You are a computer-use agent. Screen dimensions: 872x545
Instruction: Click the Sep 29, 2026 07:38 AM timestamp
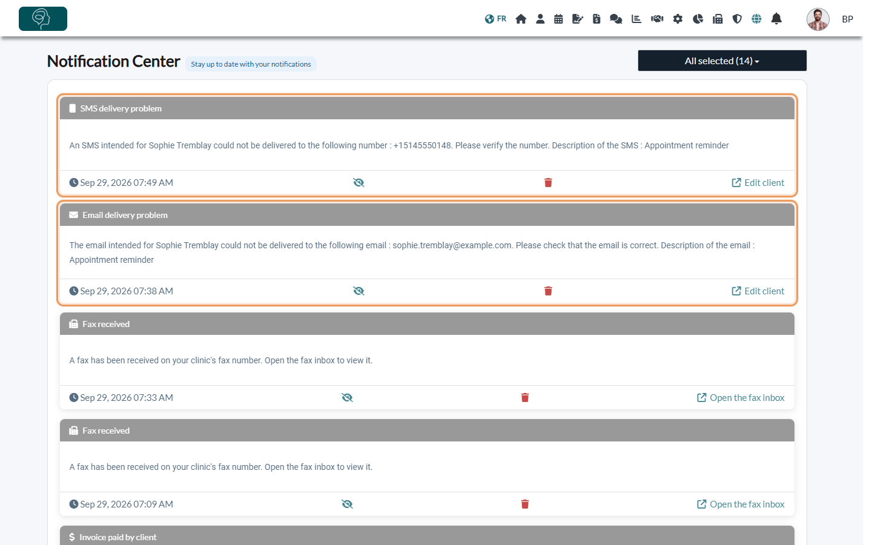121,291
